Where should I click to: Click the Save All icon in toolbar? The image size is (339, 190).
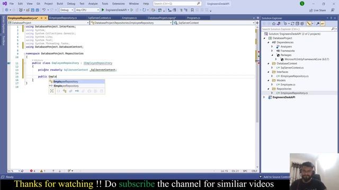[38, 10]
